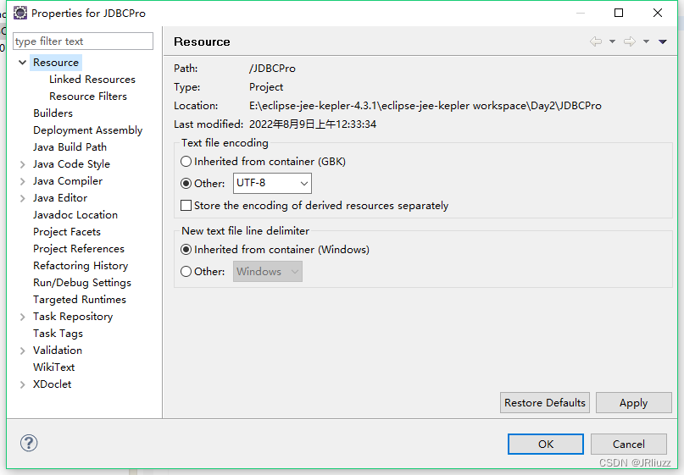Open the WikiText page
This screenshot has height=475, width=684.
click(x=53, y=367)
